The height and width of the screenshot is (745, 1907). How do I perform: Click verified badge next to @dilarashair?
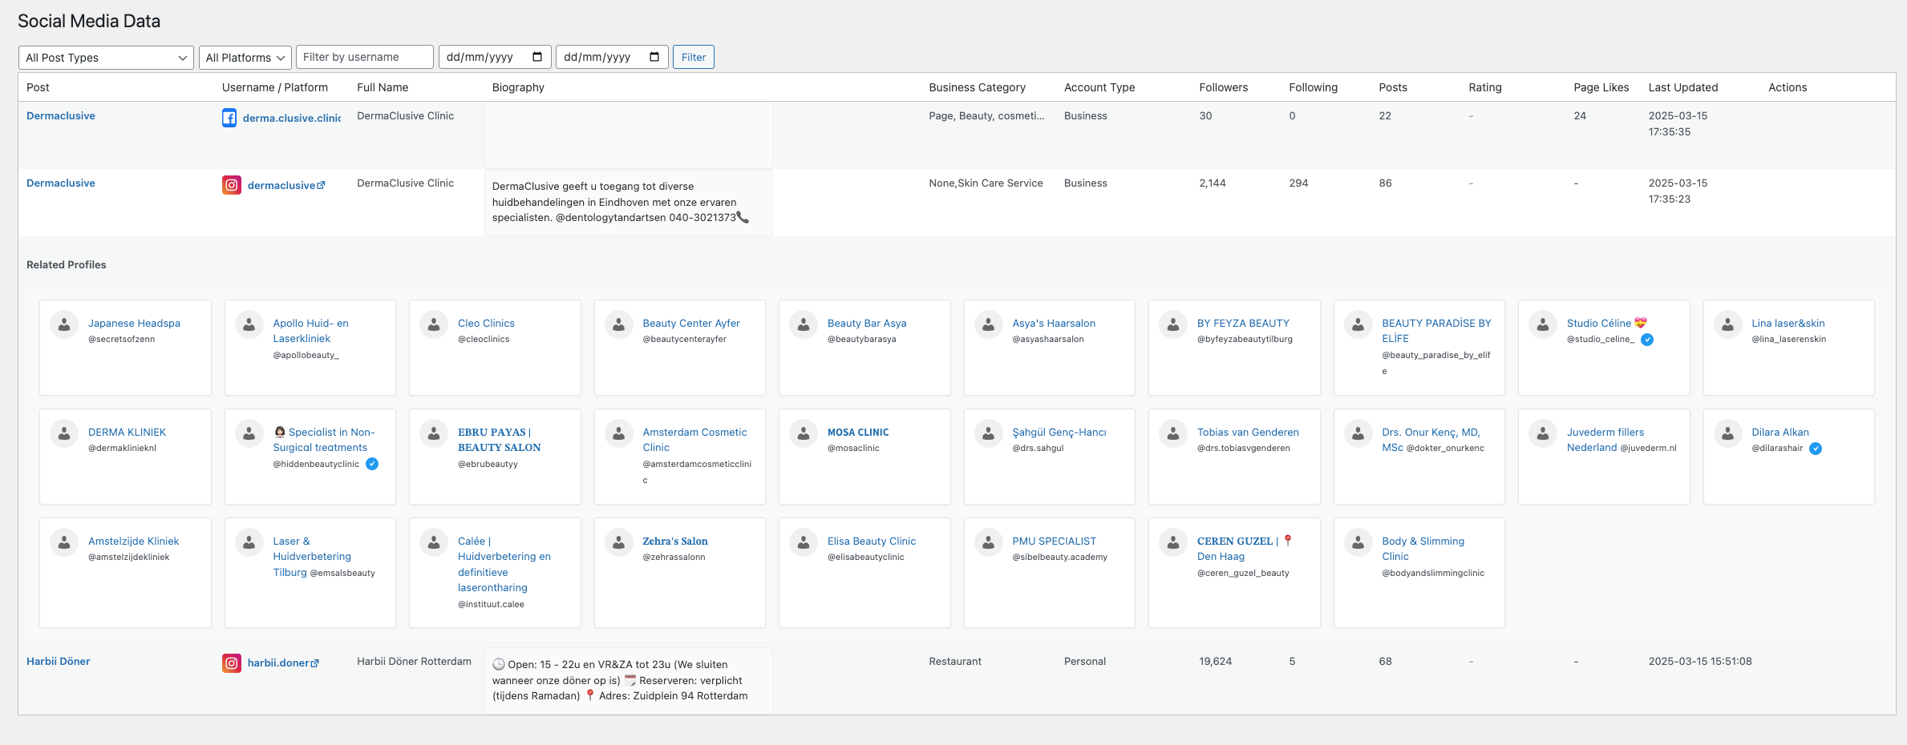[1816, 449]
